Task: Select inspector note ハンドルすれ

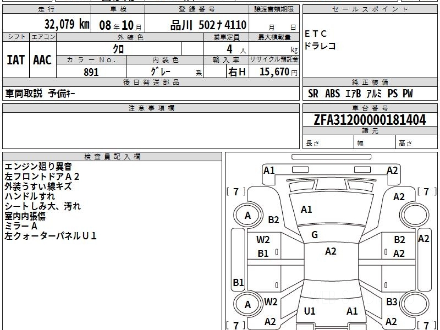Action: coord(29,197)
